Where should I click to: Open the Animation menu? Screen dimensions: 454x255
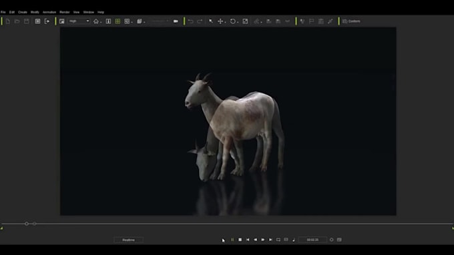pos(49,12)
